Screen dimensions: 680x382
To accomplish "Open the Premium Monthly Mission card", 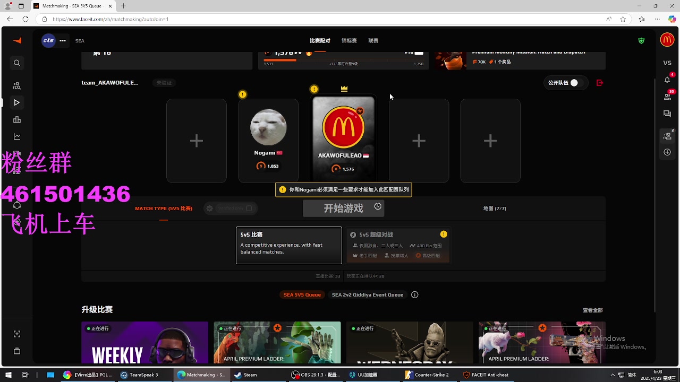I will click(x=520, y=60).
